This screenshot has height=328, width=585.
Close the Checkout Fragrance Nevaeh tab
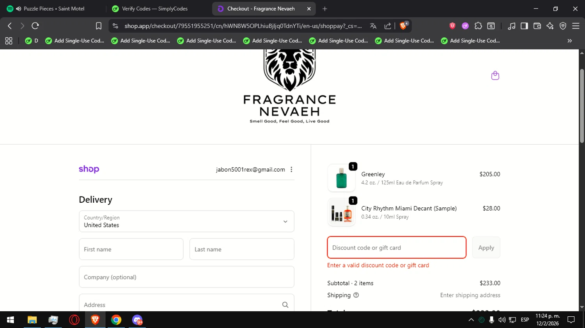point(309,9)
